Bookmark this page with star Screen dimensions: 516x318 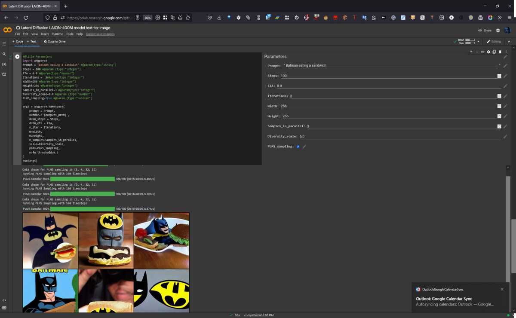click(187, 18)
